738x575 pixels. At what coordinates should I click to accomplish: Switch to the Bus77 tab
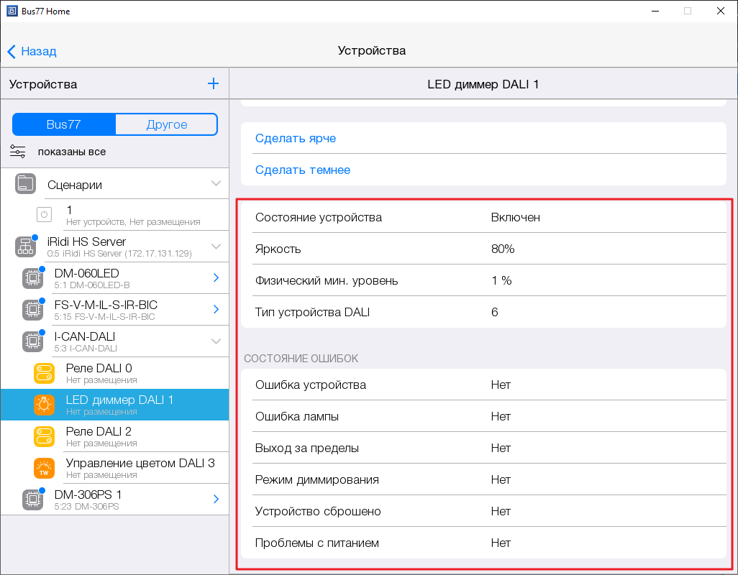coord(64,124)
